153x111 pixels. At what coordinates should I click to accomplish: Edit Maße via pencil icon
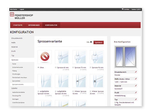coord(136,79)
